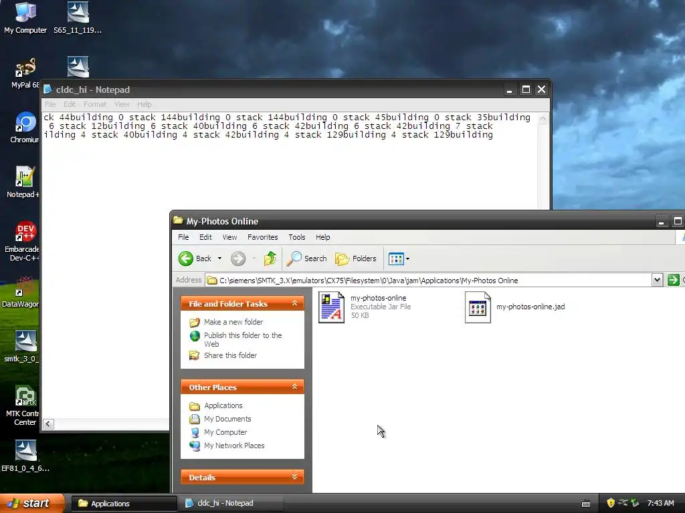Open My Computer desktop icon
This screenshot has height=513, width=685.
(25, 17)
